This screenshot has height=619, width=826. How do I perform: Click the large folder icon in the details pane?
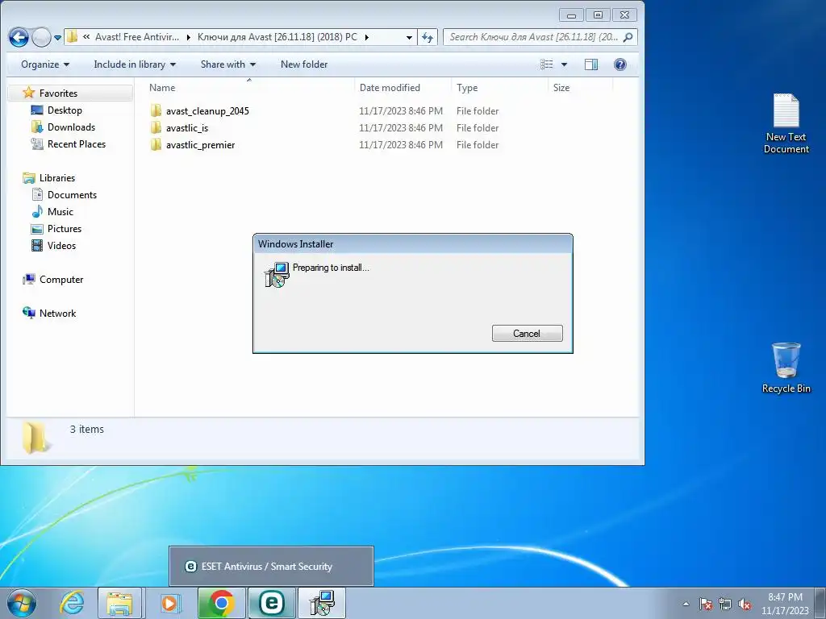coord(37,437)
